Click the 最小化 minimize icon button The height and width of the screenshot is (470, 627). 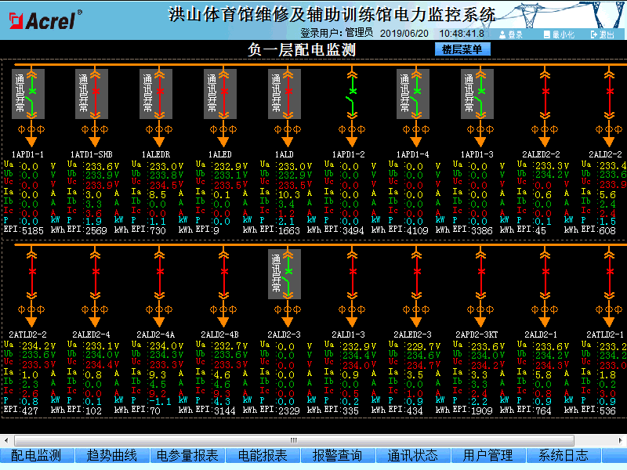(x=558, y=34)
